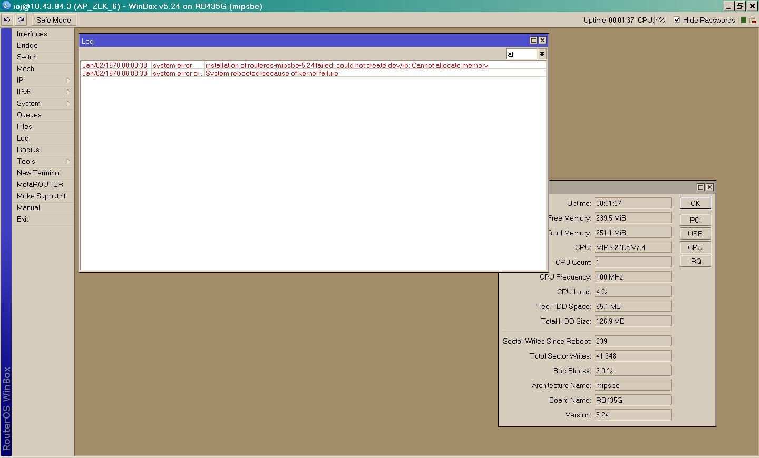The height and width of the screenshot is (458, 759).
Task: Open MetaROUTER menu item
Action: (43, 184)
